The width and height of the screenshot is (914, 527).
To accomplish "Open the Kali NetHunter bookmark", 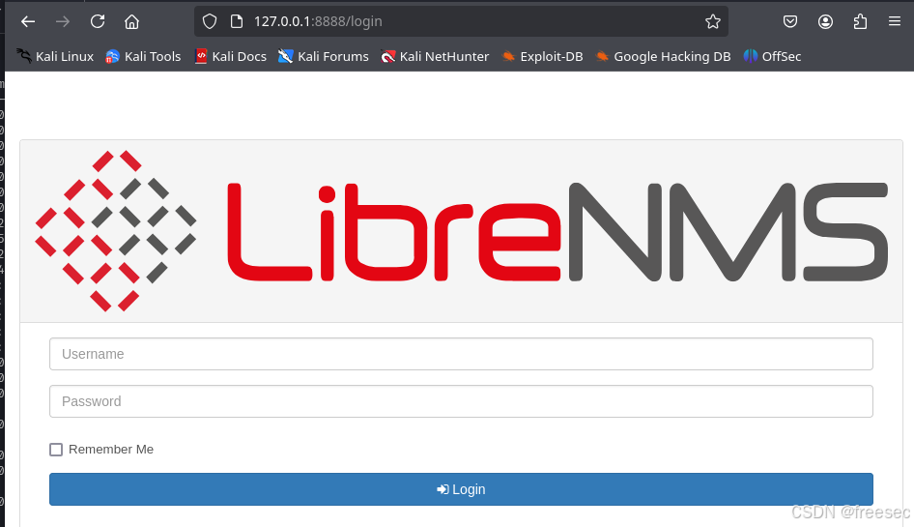I will coord(435,56).
